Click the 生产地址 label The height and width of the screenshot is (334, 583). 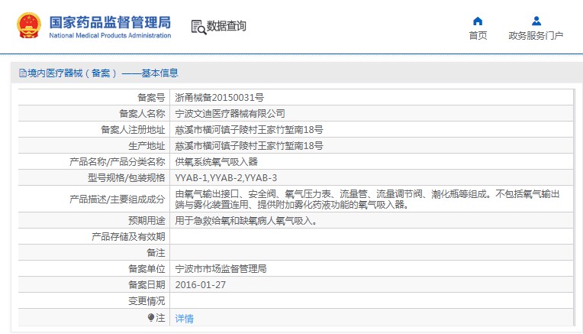click(147, 145)
